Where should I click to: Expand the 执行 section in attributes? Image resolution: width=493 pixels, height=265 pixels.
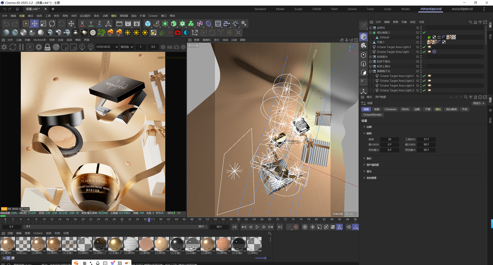click(365, 158)
